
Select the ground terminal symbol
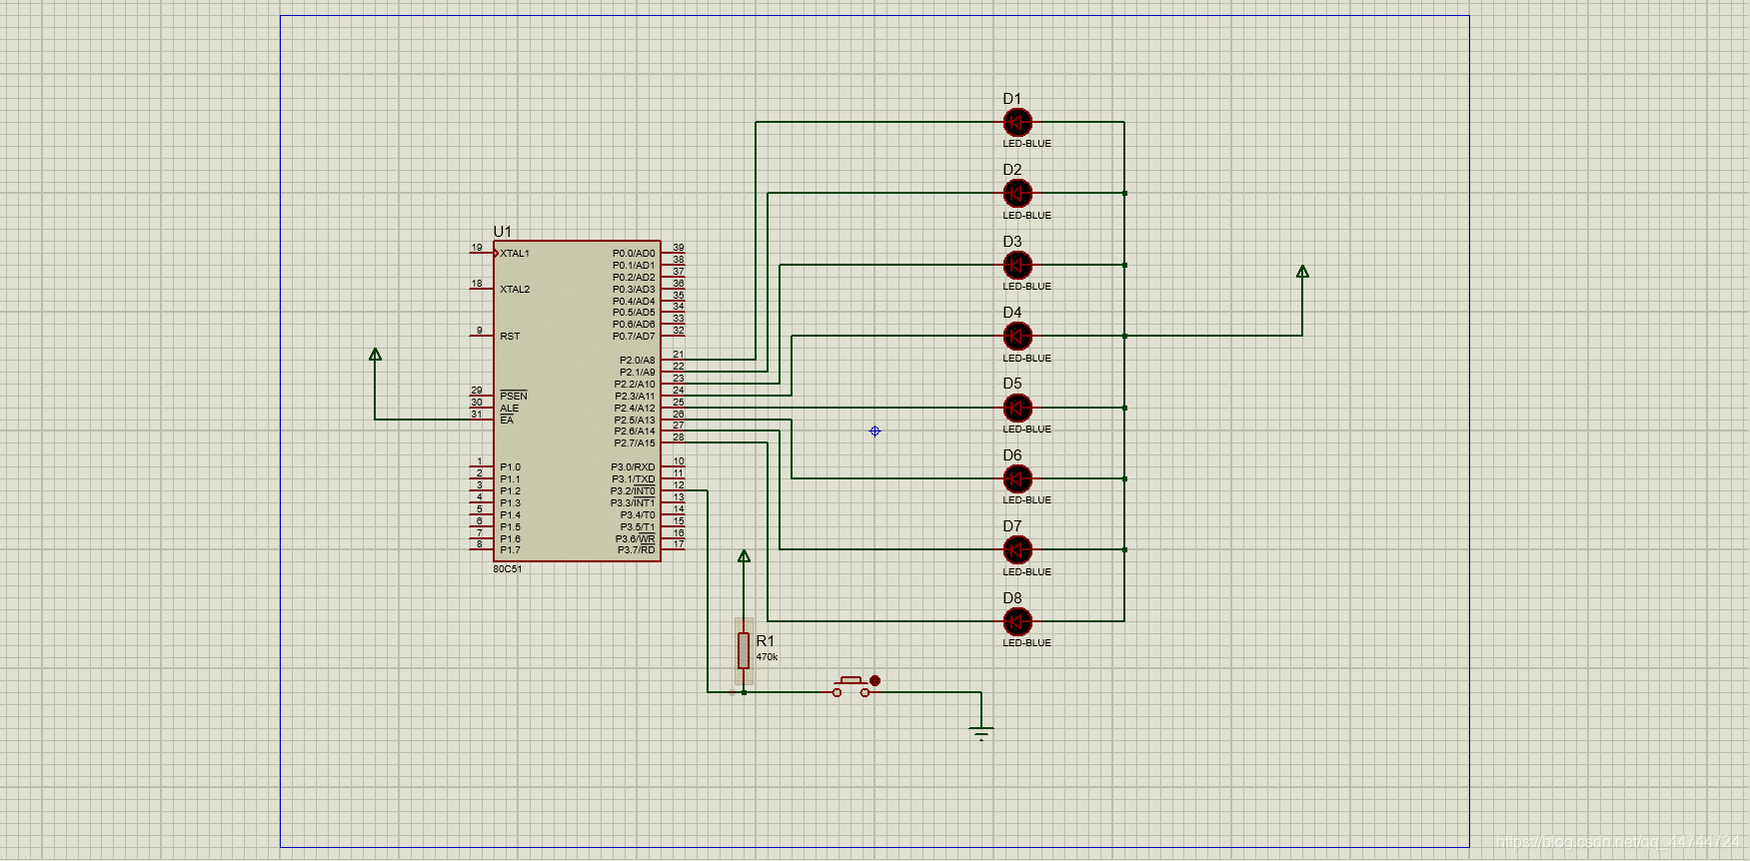pyautogui.click(x=981, y=733)
